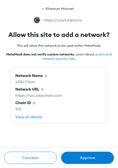Click the Network URL field label
Viewport: 118px width, 168px height.
pyautogui.click(x=27, y=89)
